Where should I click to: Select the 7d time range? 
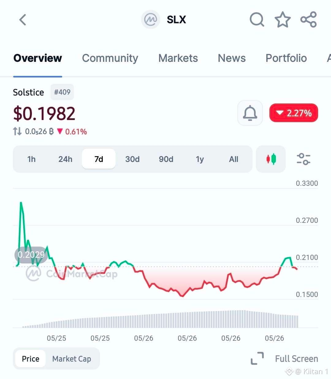[99, 159]
